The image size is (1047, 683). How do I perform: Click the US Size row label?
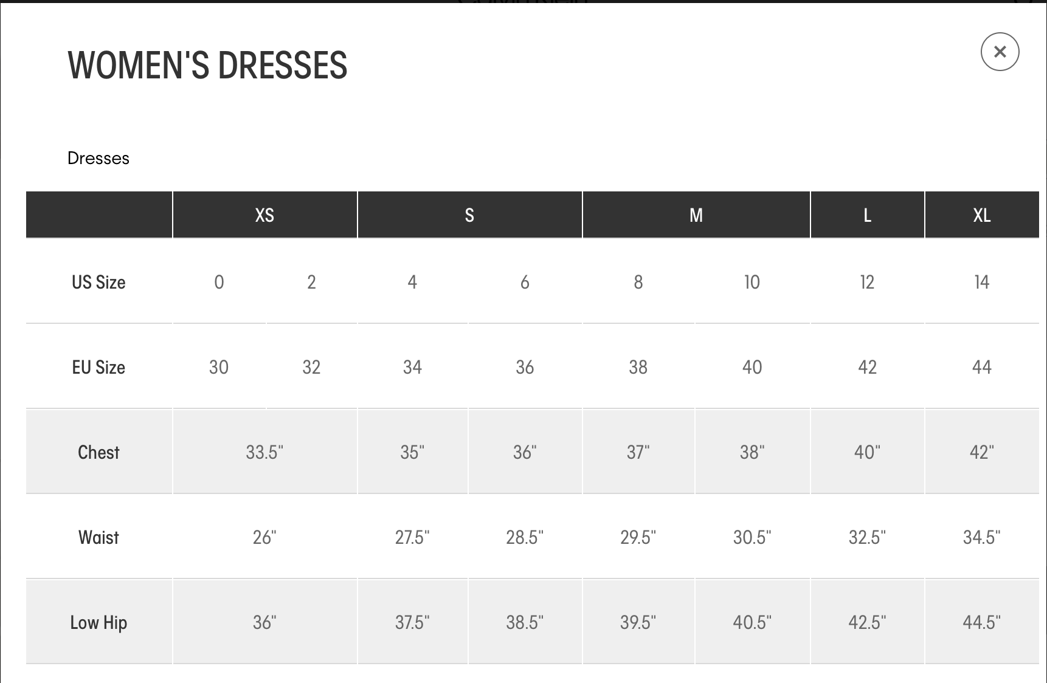98,282
